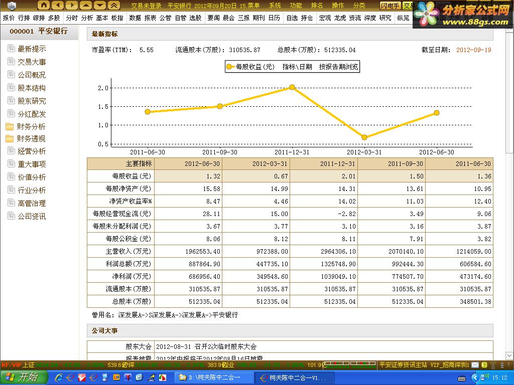Launch Internet Explorer from quick launch
This screenshot has width=514, height=385.
point(59,377)
